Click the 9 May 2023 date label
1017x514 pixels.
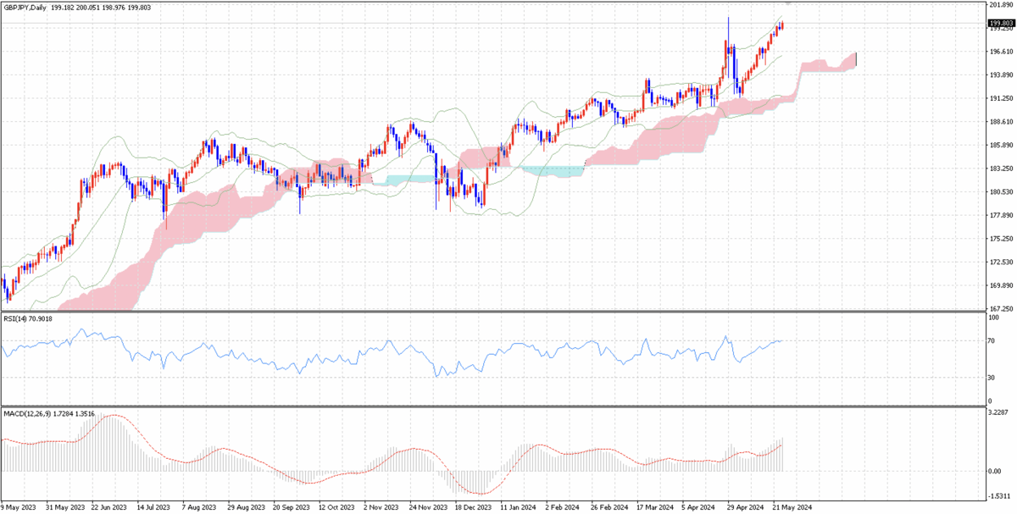[x=19, y=508]
